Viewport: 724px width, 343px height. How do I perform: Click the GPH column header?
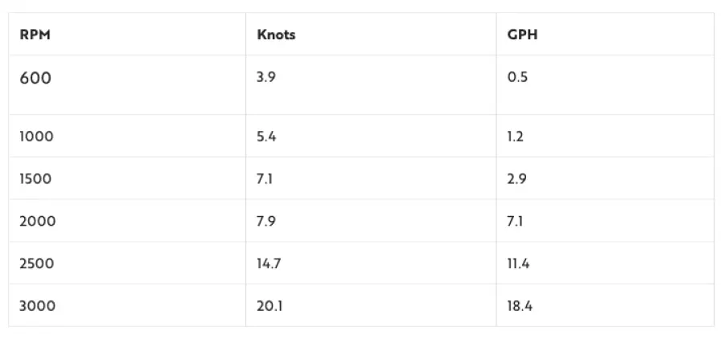[519, 35]
